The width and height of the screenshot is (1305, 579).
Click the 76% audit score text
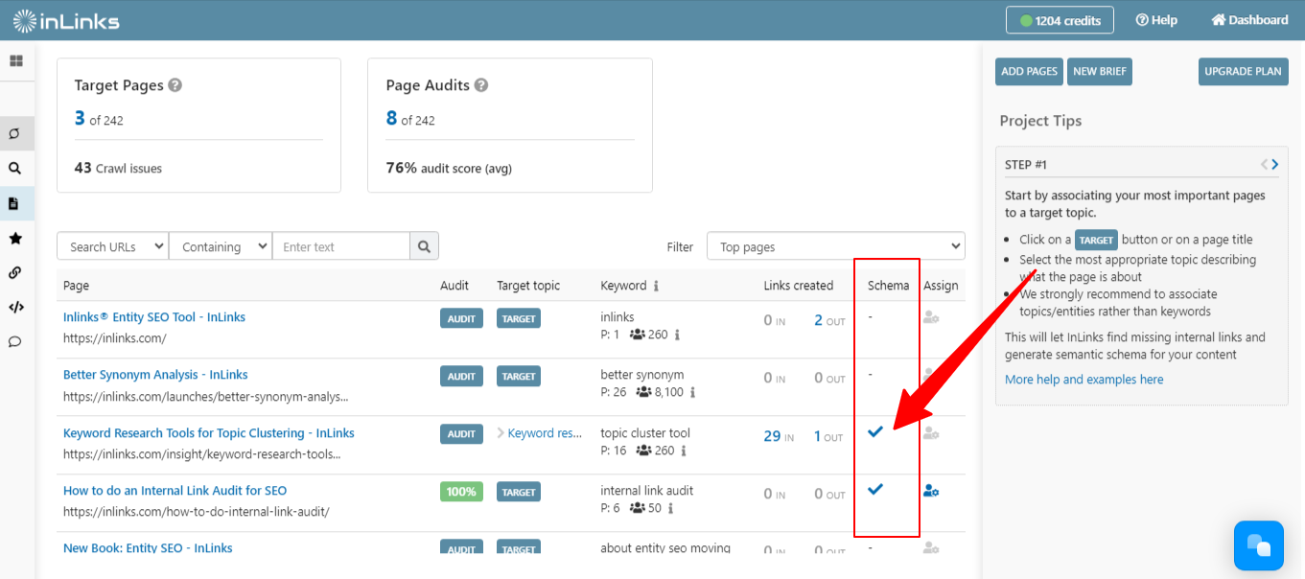click(449, 168)
